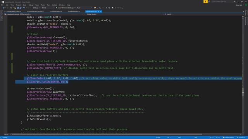Viewport: 248px width, 139px height.
Task: Switch to 5.1.framebuffers.fs tab
Action: [x=74, y=12]
